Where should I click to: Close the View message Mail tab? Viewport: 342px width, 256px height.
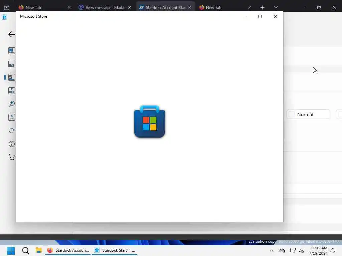pyautogui.click(x=130, y=7)
